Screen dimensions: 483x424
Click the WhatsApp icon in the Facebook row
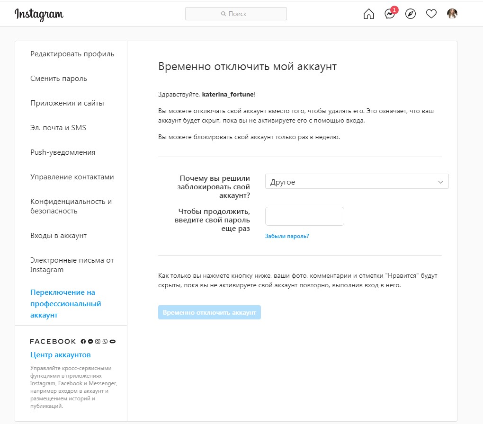click(x=105, y=341)
